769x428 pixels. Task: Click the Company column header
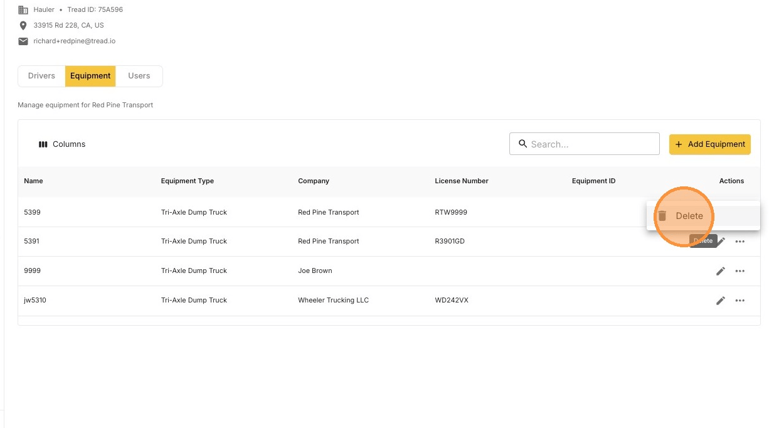[x=314, y=181]
